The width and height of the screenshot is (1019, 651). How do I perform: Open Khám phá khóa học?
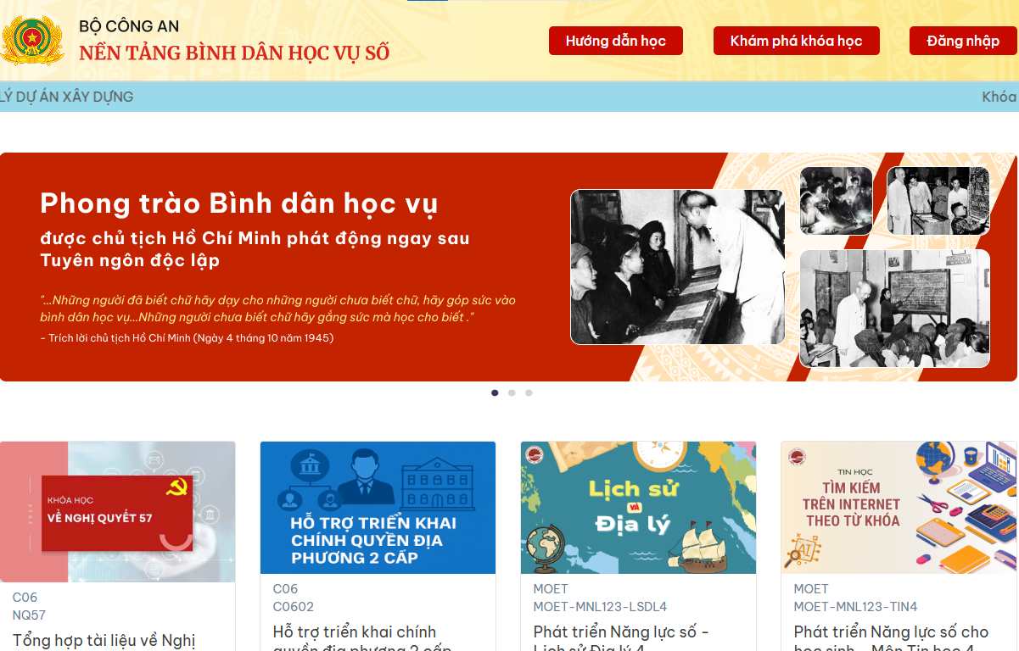click(796, 40)
